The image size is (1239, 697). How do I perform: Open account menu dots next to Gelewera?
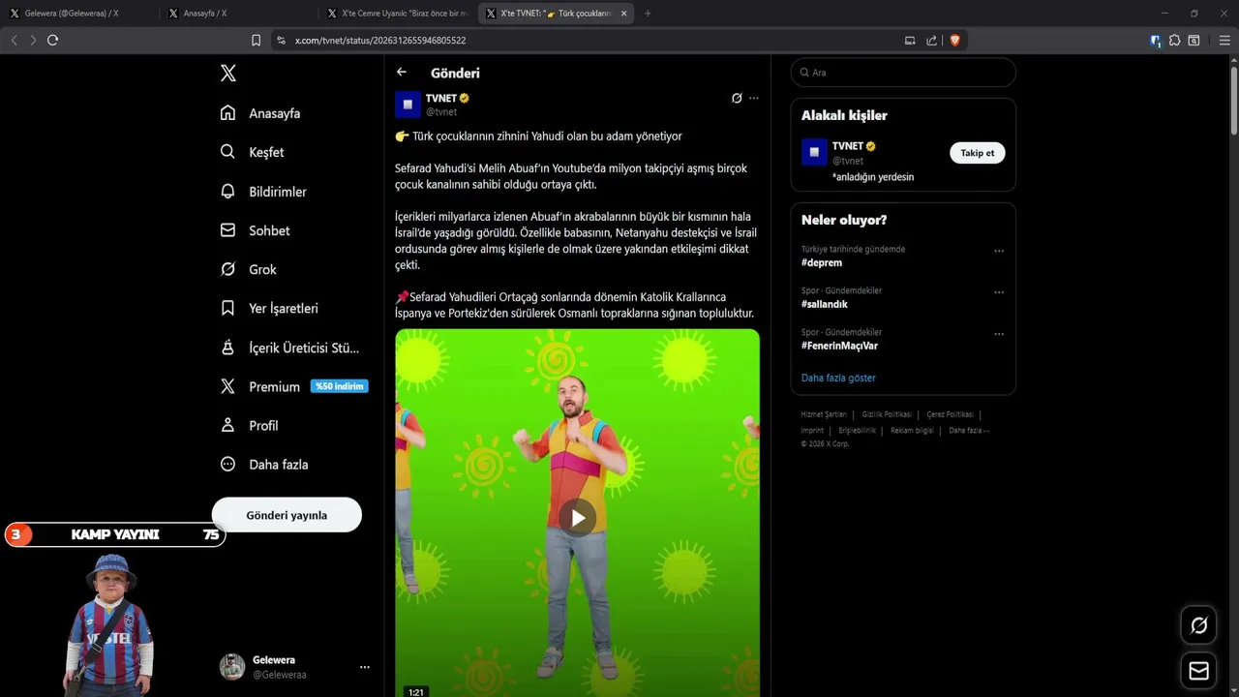[365, 667]
